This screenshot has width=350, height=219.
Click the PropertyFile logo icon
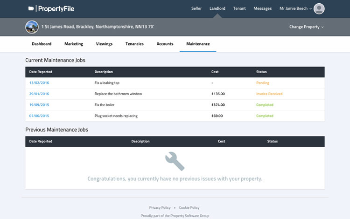tap(31, 8)
